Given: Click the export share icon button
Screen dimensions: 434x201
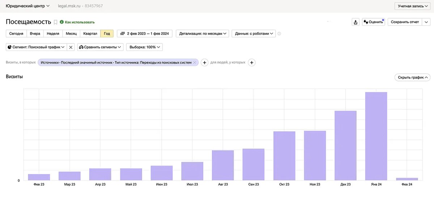Looking at the screenshot, I should pyautogui.click(x=356, y=22).
